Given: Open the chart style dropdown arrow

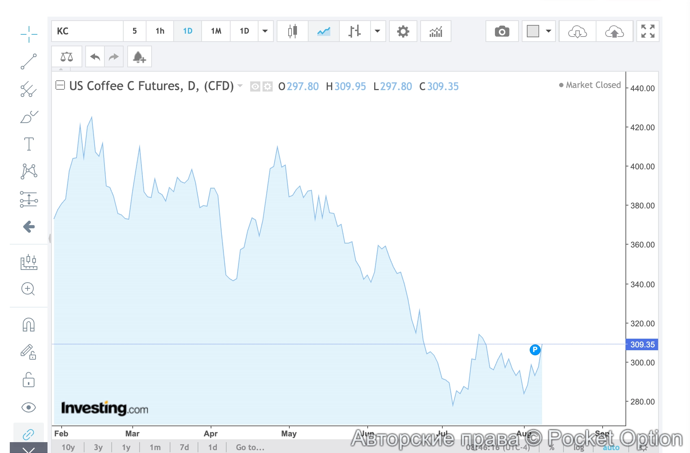Looking at the screenshot, I should [x=377, y=31].
